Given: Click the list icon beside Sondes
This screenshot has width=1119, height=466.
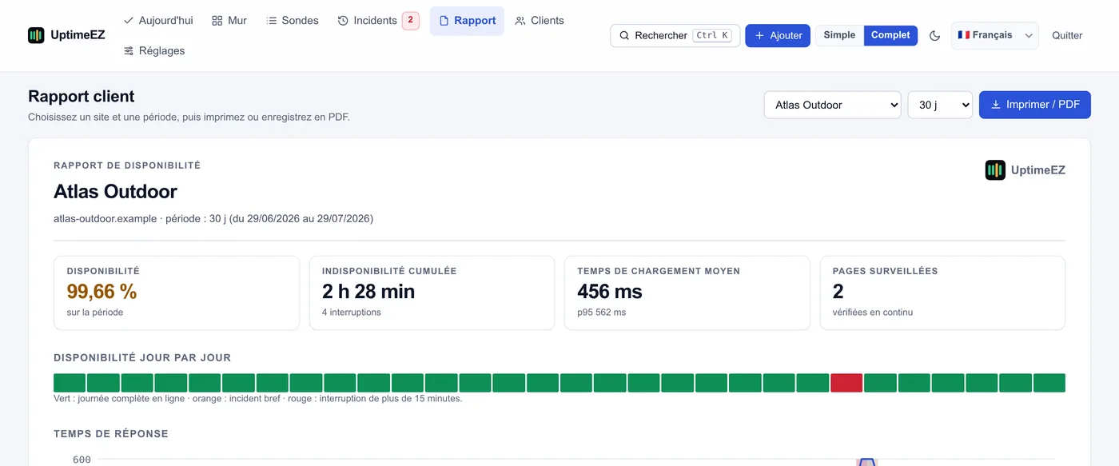Looking at the screenshot, I should [272, 21].
